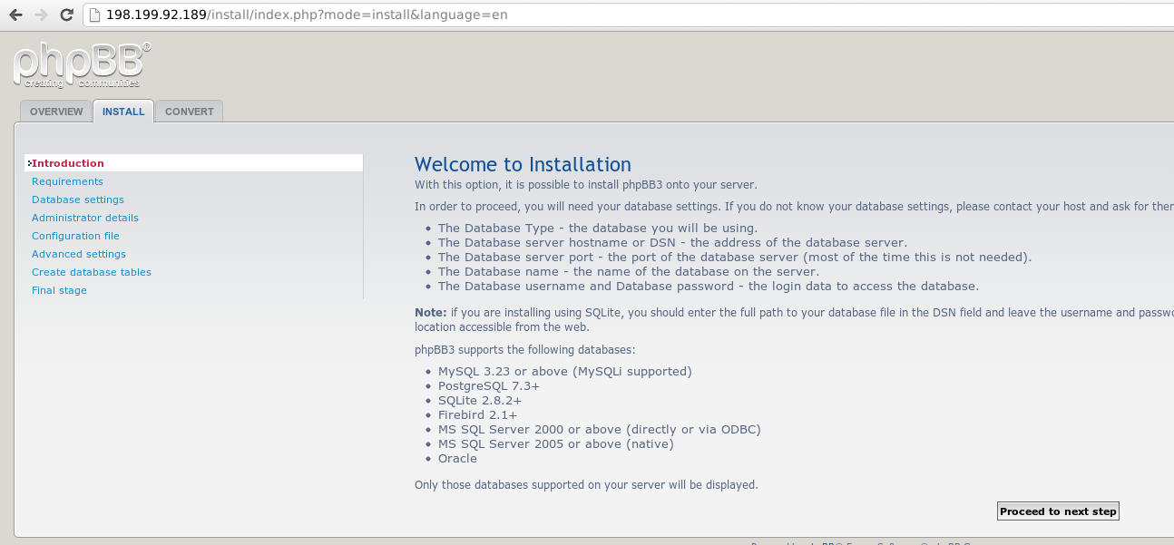Screen dimensions: 1174x545
Task: Click the page icon in the address bar
Action: (94, 15)
